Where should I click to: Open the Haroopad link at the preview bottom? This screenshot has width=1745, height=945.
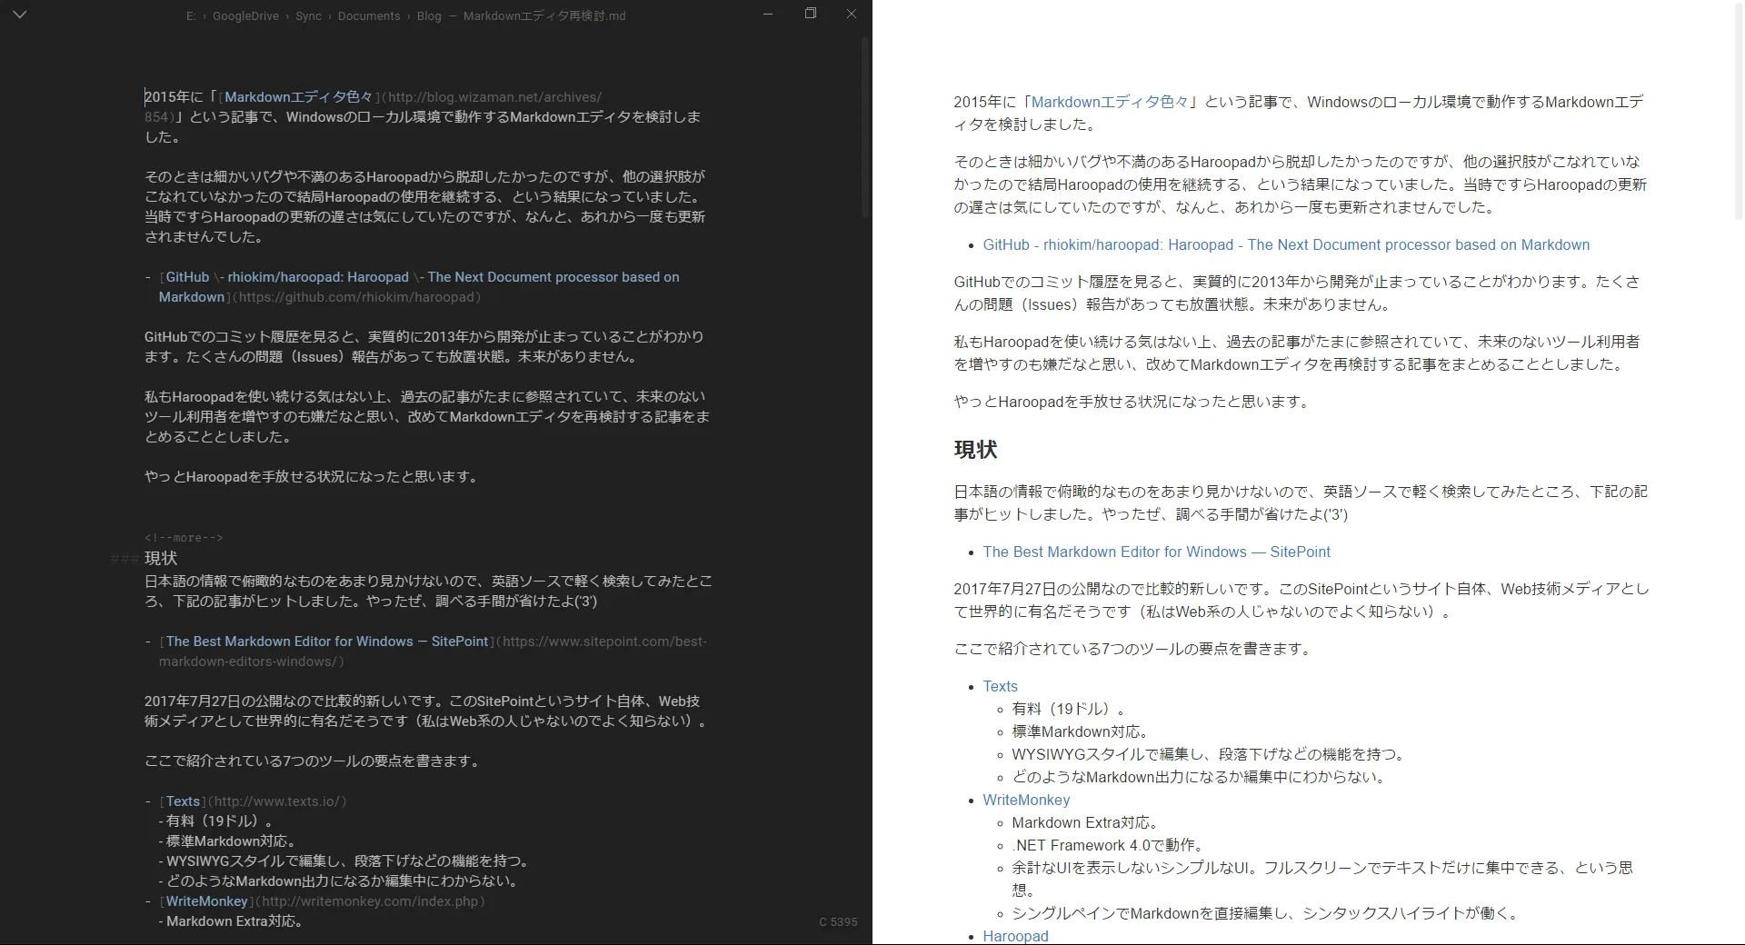click(1015, 936)
